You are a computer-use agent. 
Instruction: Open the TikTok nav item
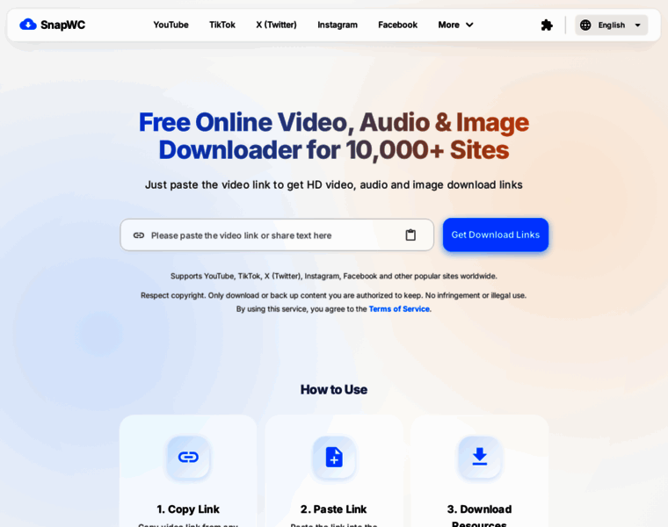[x=222, y=25]
